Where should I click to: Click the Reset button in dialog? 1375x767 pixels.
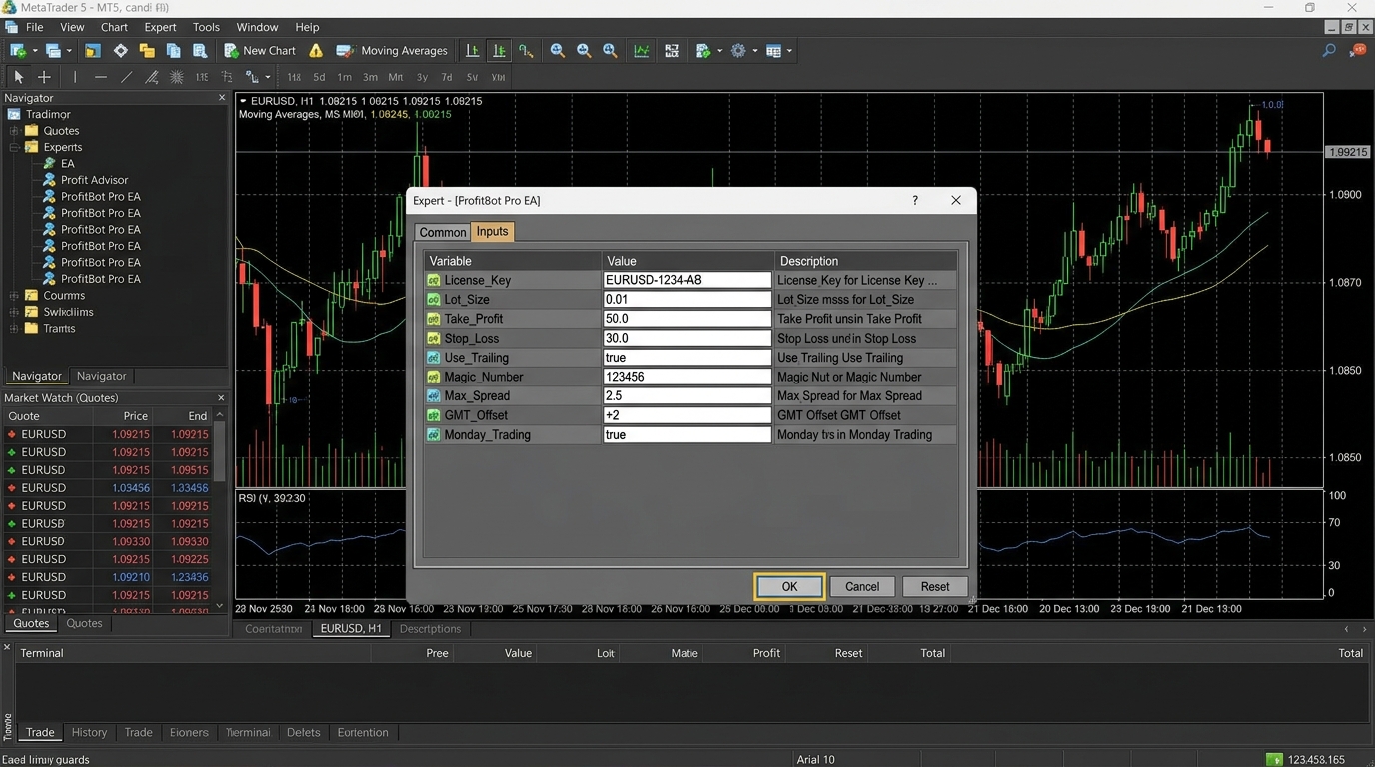(x=935, y=586)
